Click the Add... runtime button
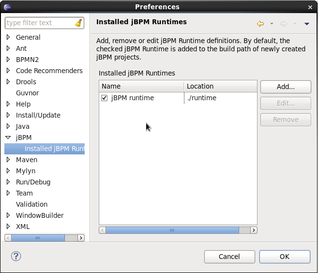This screenshot has height=273, width=318. [286, 87]
